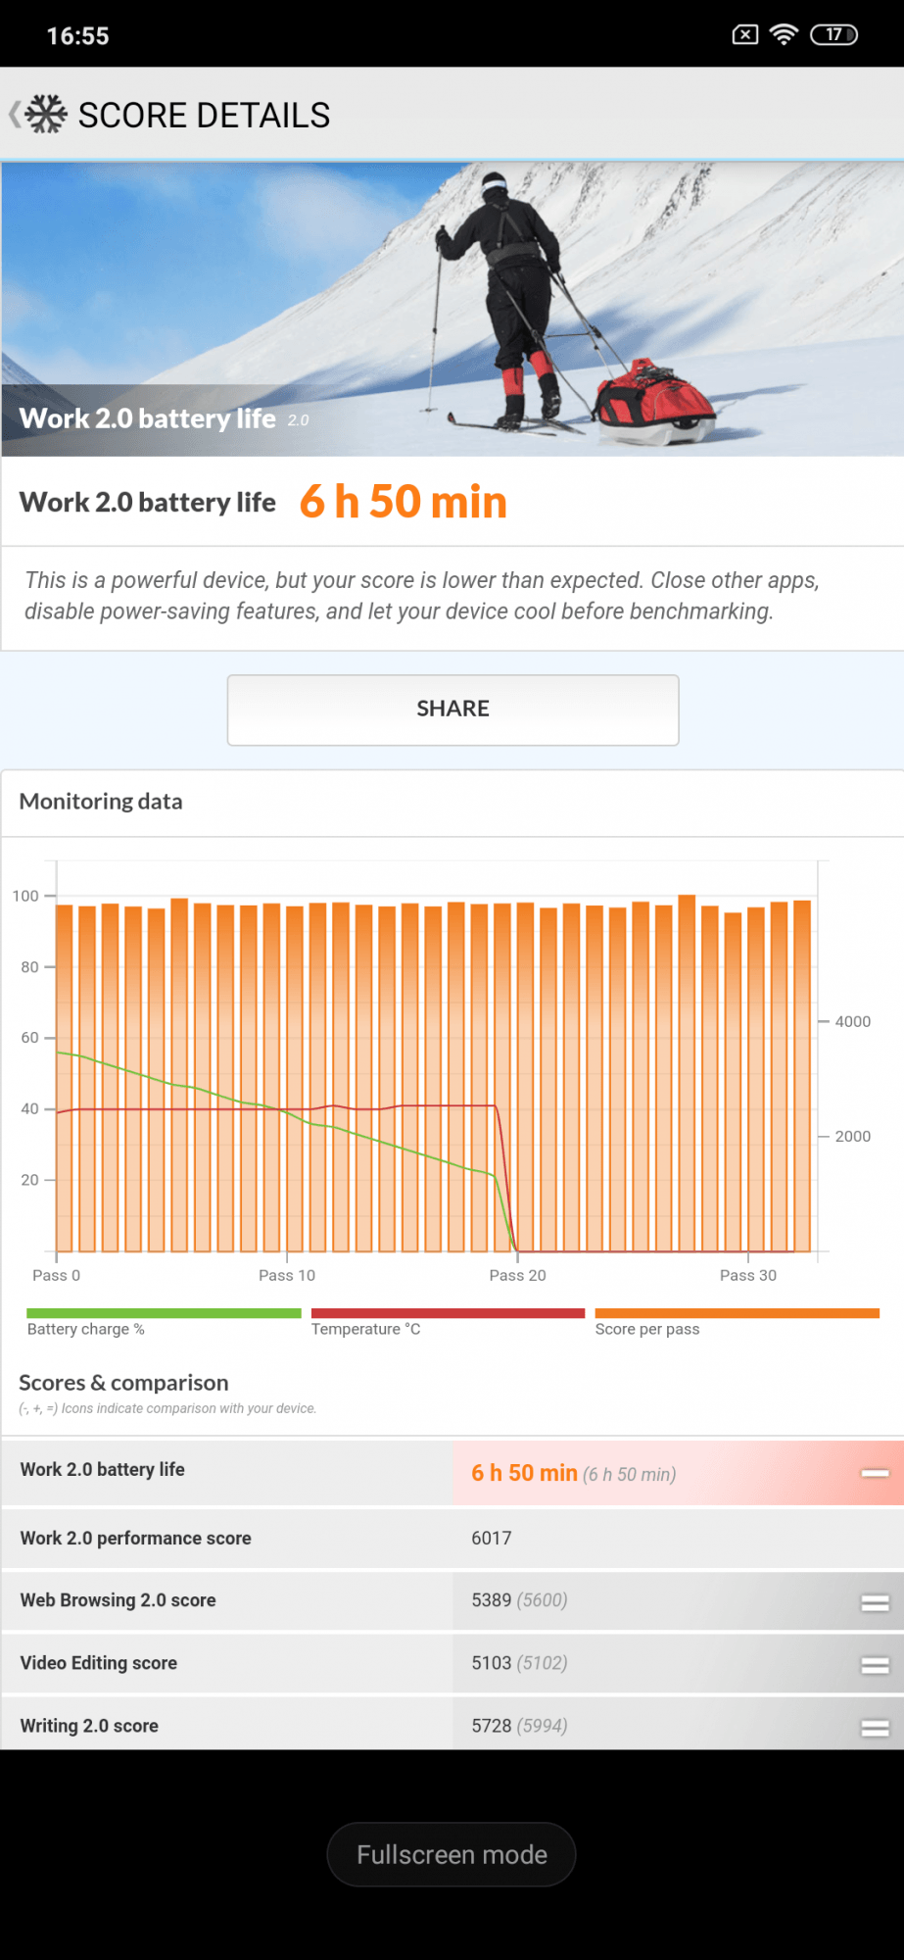Viewport: 904px width, 1960px height.
Task: Click the minus icon on battery life row
Action: (875, 1473)
